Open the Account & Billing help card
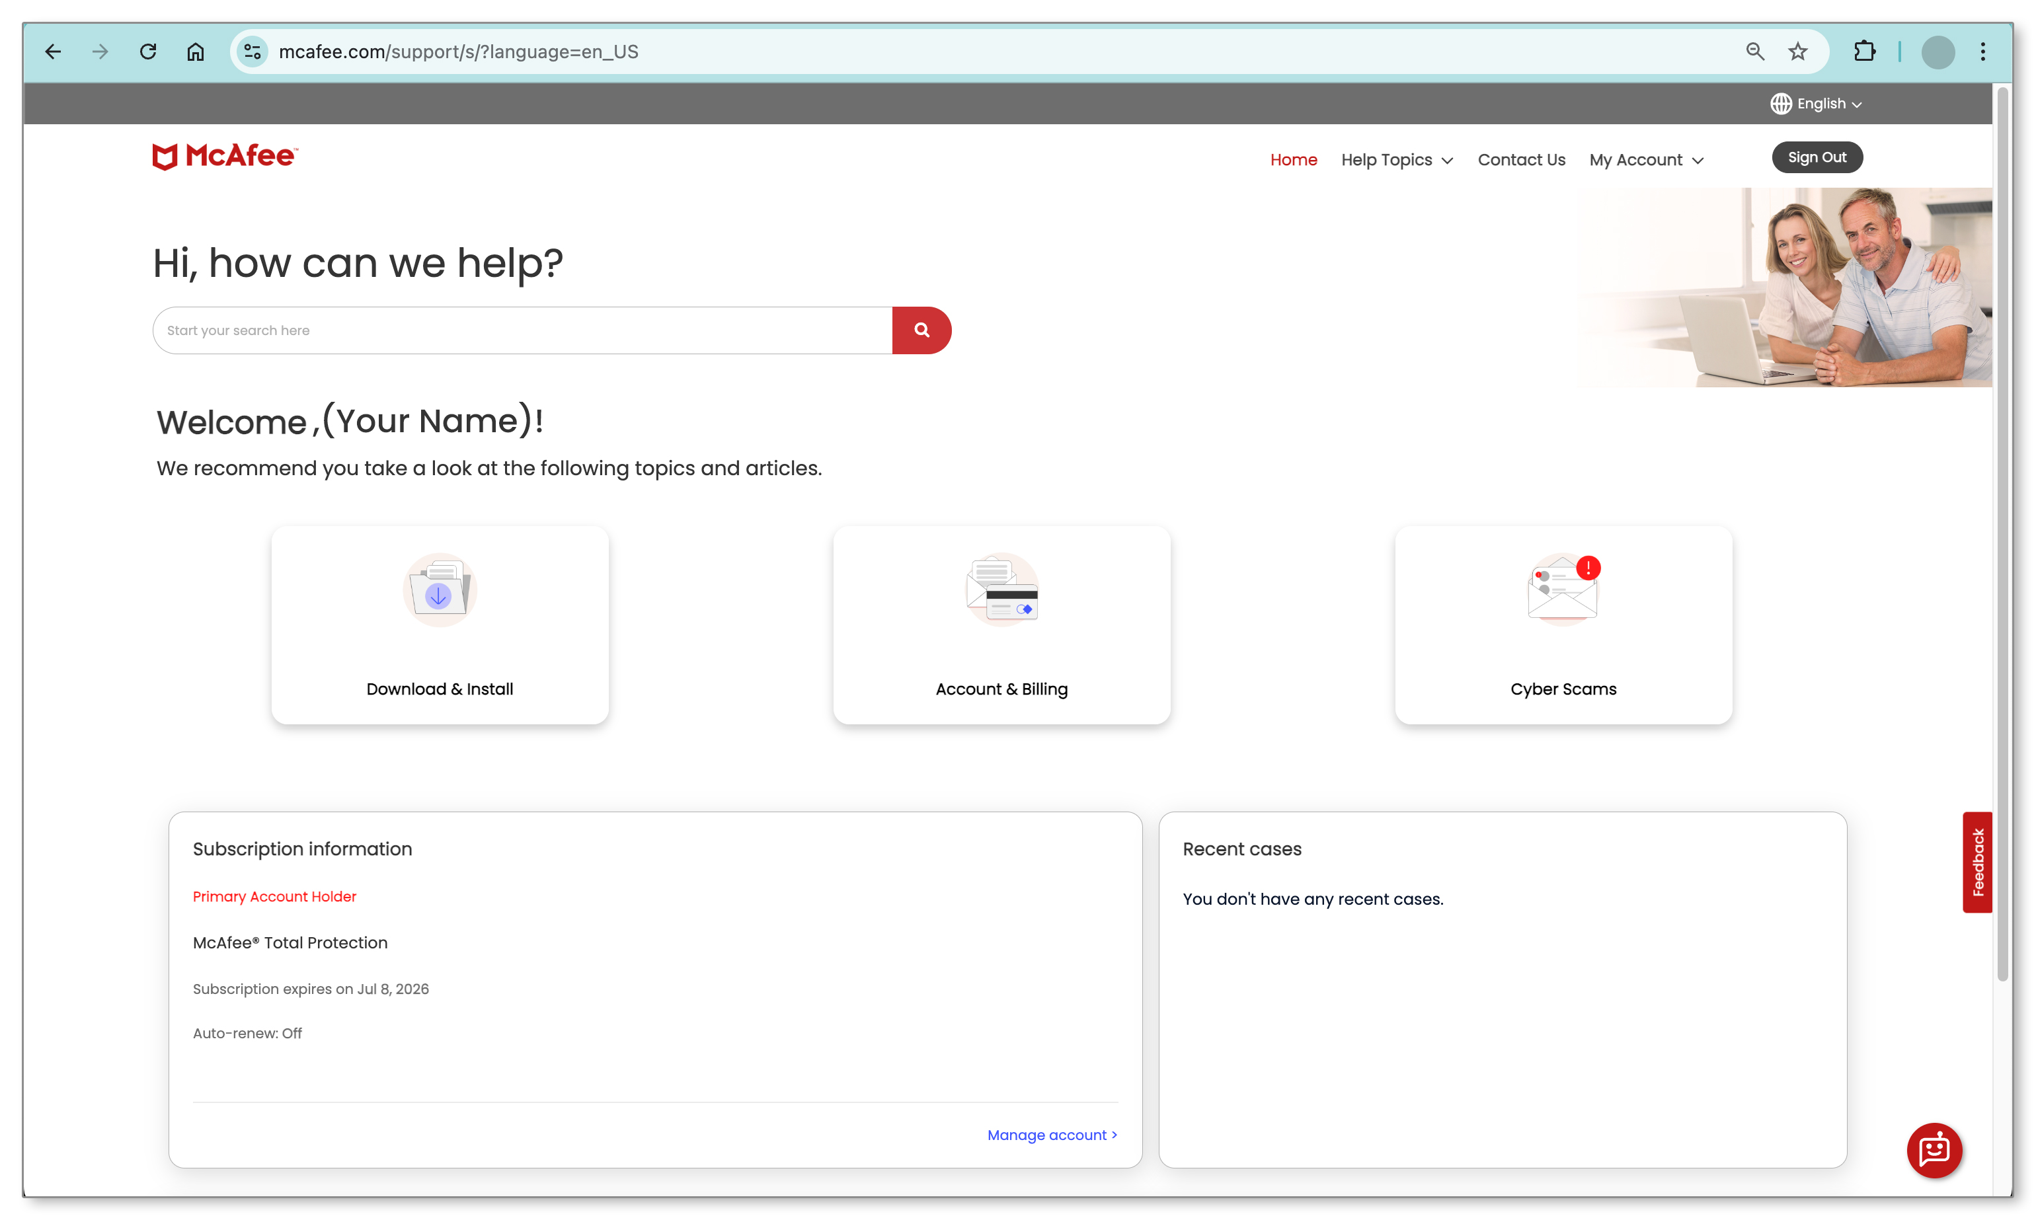 click(1001, 625)
